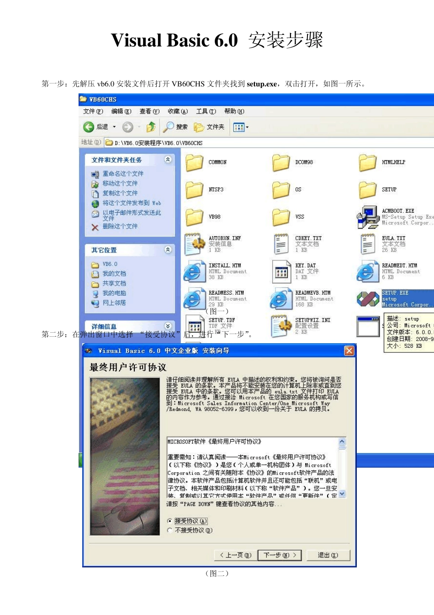Image resolution: width=434 pixels, height=615 pixels.
Task: Click 退出(X) button in setup wizard
Action: pyautogui.click(x=328, y=555)
